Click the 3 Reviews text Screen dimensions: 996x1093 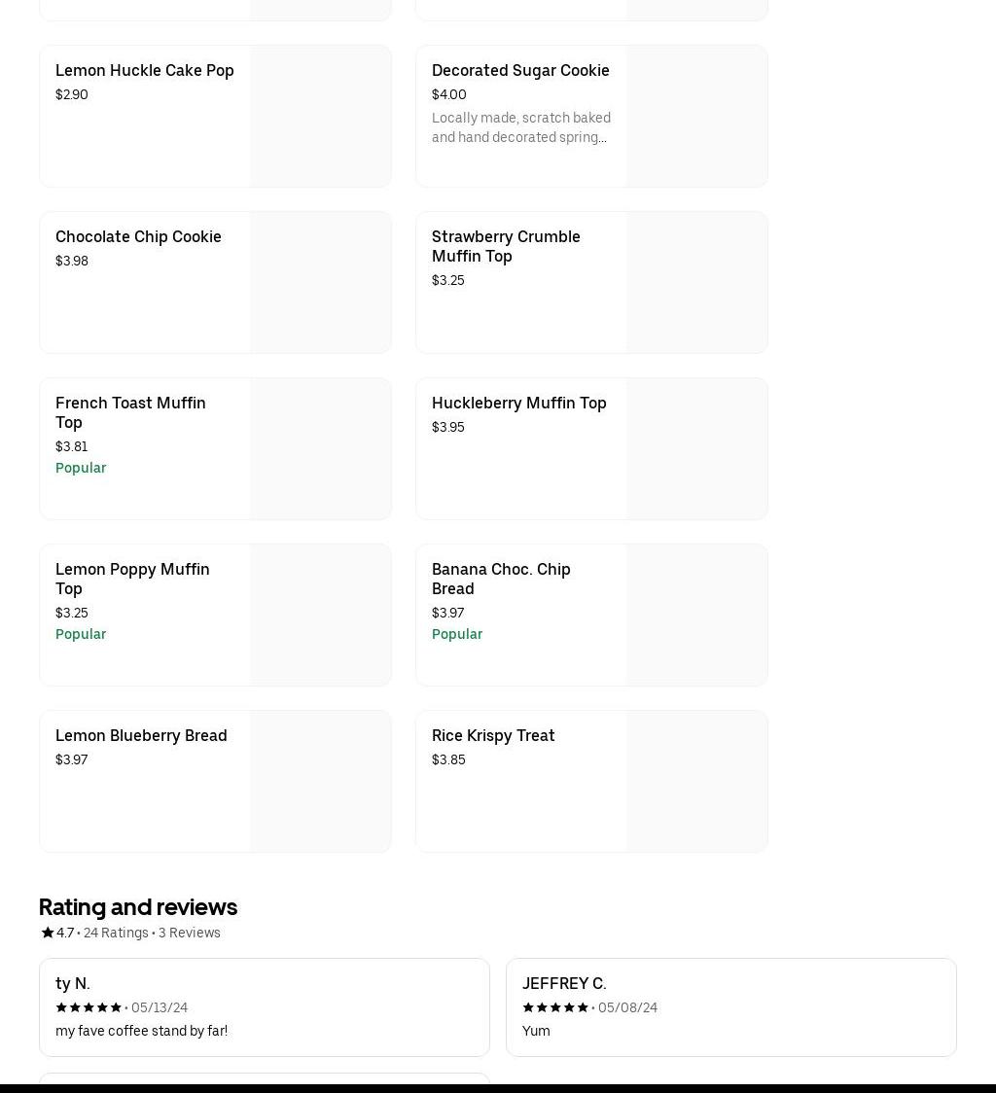[190, 934]
